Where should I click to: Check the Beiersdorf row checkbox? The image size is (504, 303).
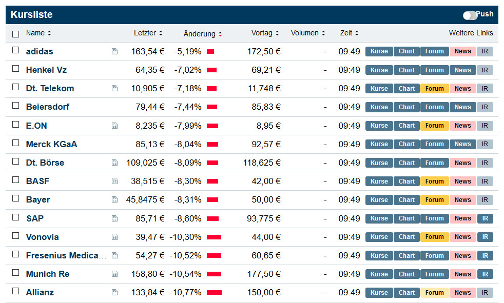pos(15,106)
